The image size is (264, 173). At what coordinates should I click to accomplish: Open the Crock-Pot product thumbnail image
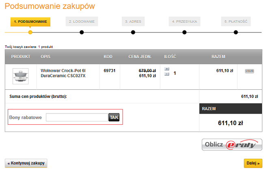(x=21, y=76)
